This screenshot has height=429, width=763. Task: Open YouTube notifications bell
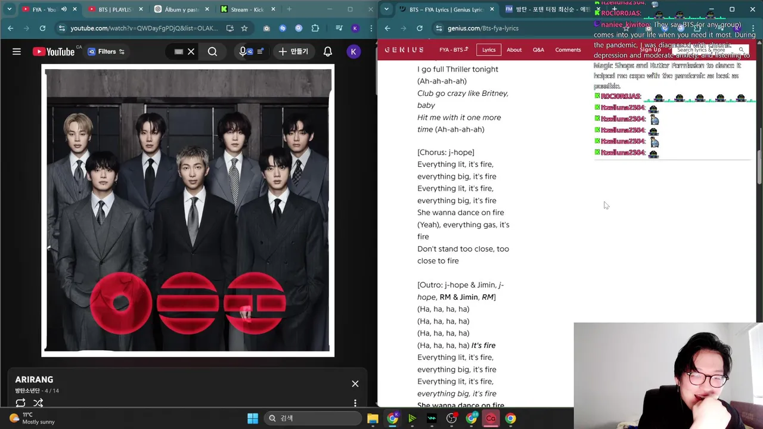coord(328,52)
